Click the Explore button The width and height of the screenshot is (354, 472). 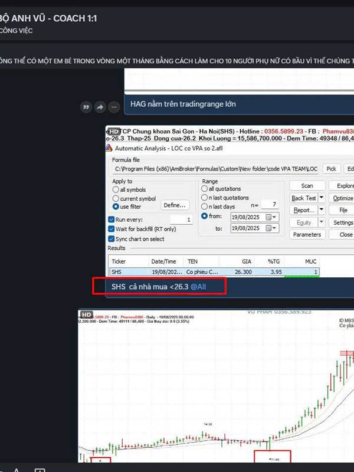343,186
